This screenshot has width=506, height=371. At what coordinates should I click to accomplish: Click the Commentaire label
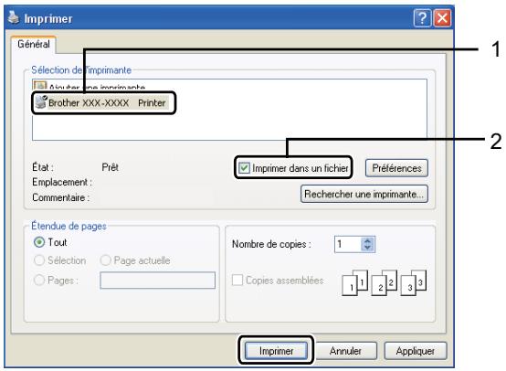(60, 197)
